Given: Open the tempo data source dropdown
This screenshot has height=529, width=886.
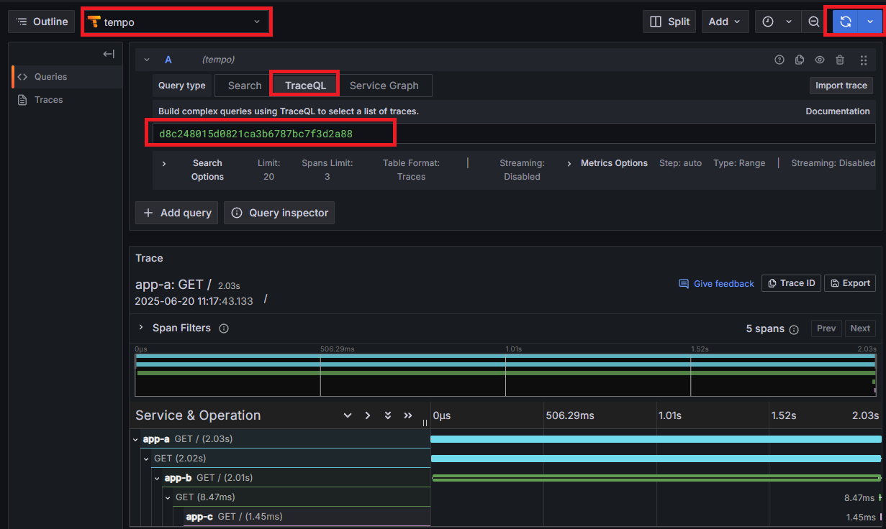Looking at the screenshot, I should point(176,22).
